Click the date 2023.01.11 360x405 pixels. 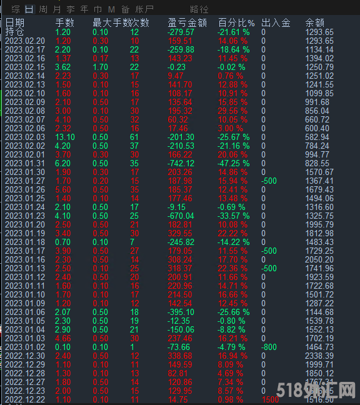pyautogui.click(x=25, y=286)
